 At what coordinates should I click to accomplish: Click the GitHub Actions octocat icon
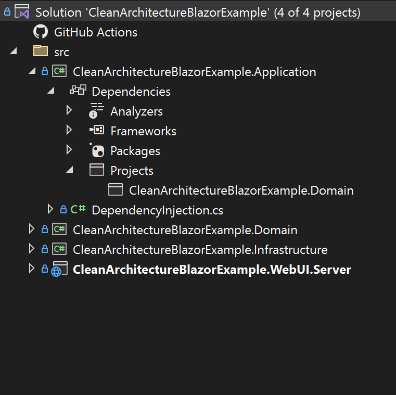coord(41,32)
